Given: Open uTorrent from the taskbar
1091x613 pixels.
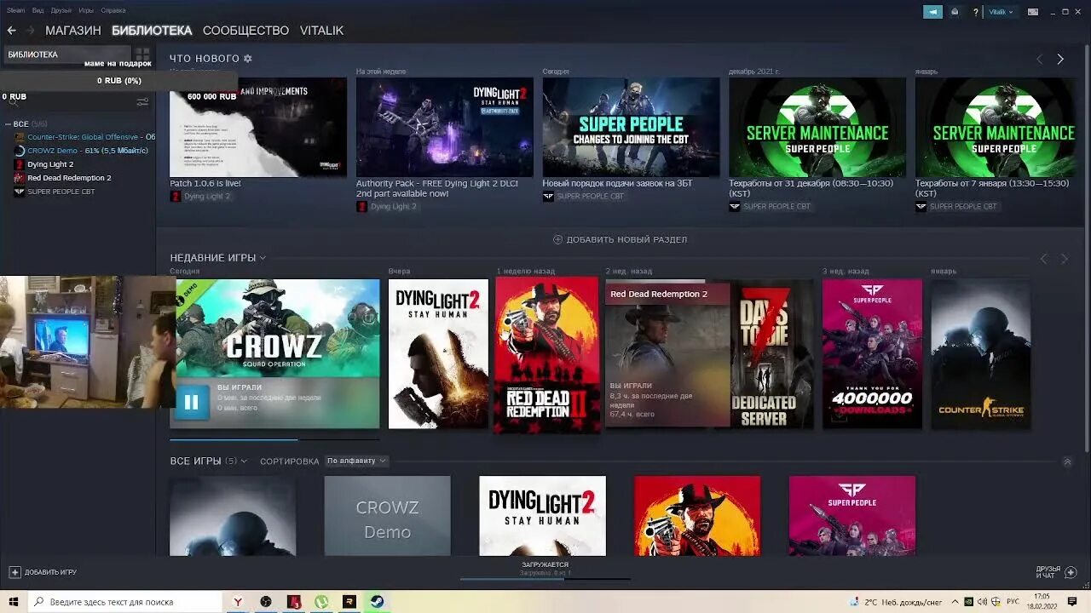Looking at the screenshot, I should (321, 602).
